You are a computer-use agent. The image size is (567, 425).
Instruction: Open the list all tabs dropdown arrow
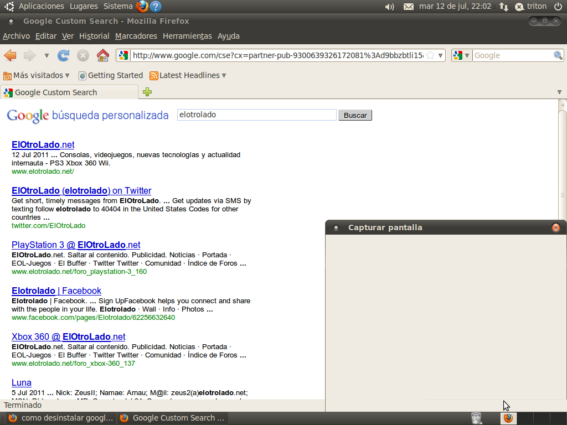pyautogui.click(x=559, y=92)
